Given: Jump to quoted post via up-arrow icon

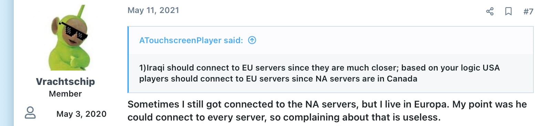Looking at the screenshot, I should 252,40.
